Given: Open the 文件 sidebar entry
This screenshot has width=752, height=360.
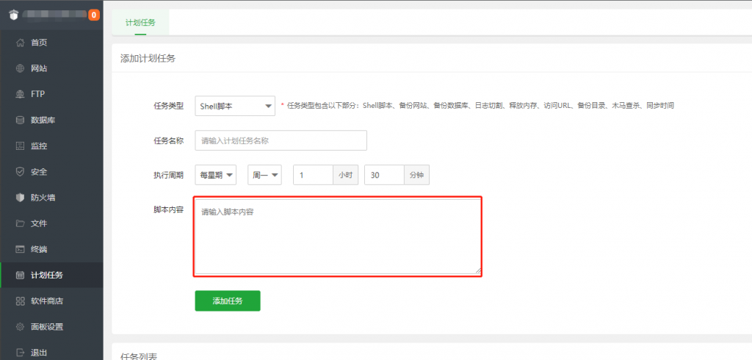Looking at the screenshot, I should point(51,223).
